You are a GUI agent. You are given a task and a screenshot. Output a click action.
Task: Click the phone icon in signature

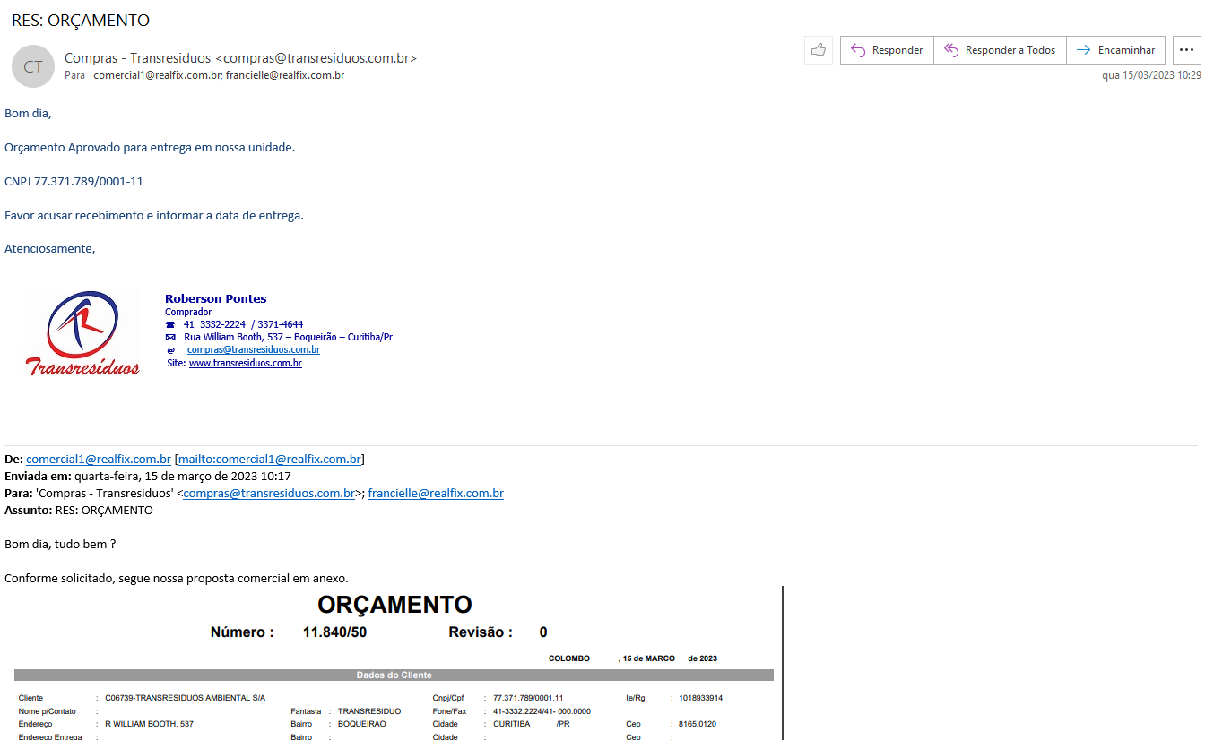pyautogui.click(x=170, y=325)
